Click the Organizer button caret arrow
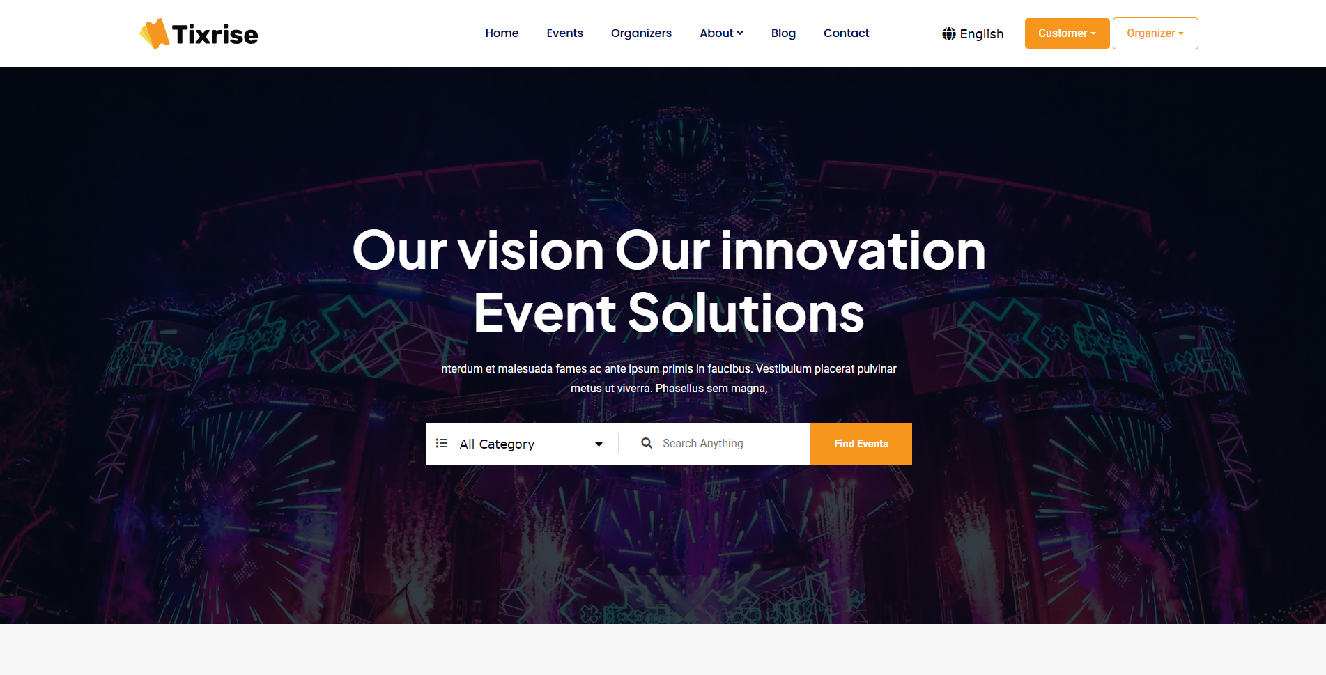This screenshot has height=675, width=1326. pyautogui.click(x=1181, y=33)
